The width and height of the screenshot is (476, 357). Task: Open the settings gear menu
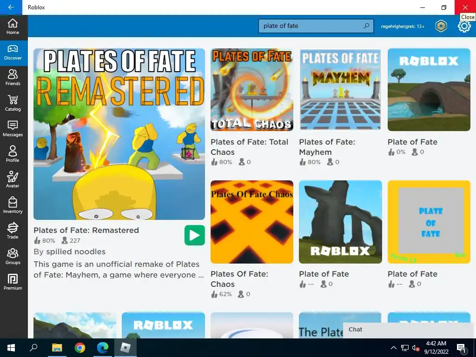(464, 26)
